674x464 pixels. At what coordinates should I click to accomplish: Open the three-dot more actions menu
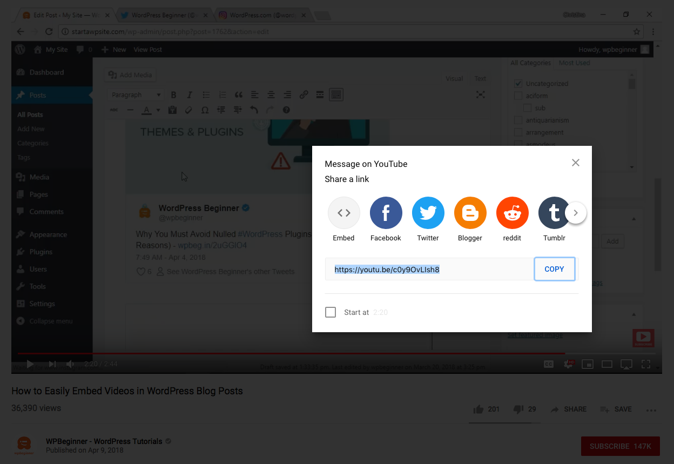point(651,409)
